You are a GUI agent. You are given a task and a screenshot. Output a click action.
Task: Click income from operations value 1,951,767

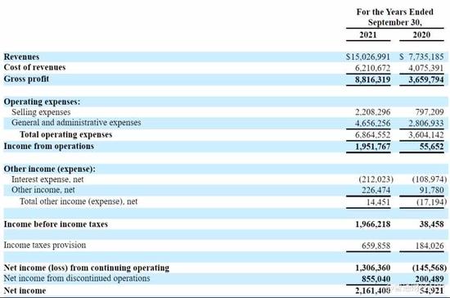pyautogui.click(x=372, y=147)
